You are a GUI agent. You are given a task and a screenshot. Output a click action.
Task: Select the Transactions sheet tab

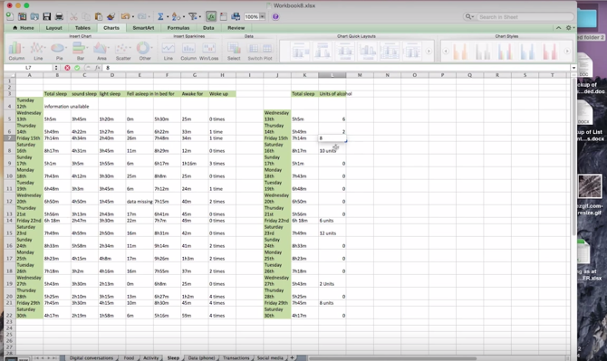236,358
